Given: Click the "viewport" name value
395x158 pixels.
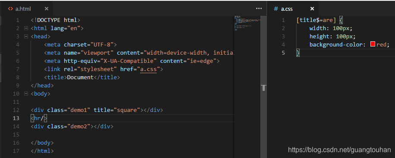Looking at the screenshot, I should point(97,53).
